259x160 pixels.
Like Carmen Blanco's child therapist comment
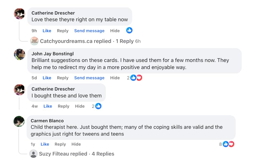45,144
